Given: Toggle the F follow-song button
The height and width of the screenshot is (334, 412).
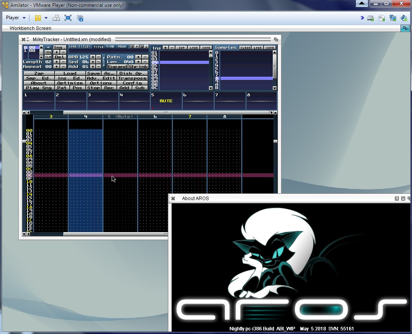Looking at the screenshot, I should pyautogui.click(x=132, y=47).
